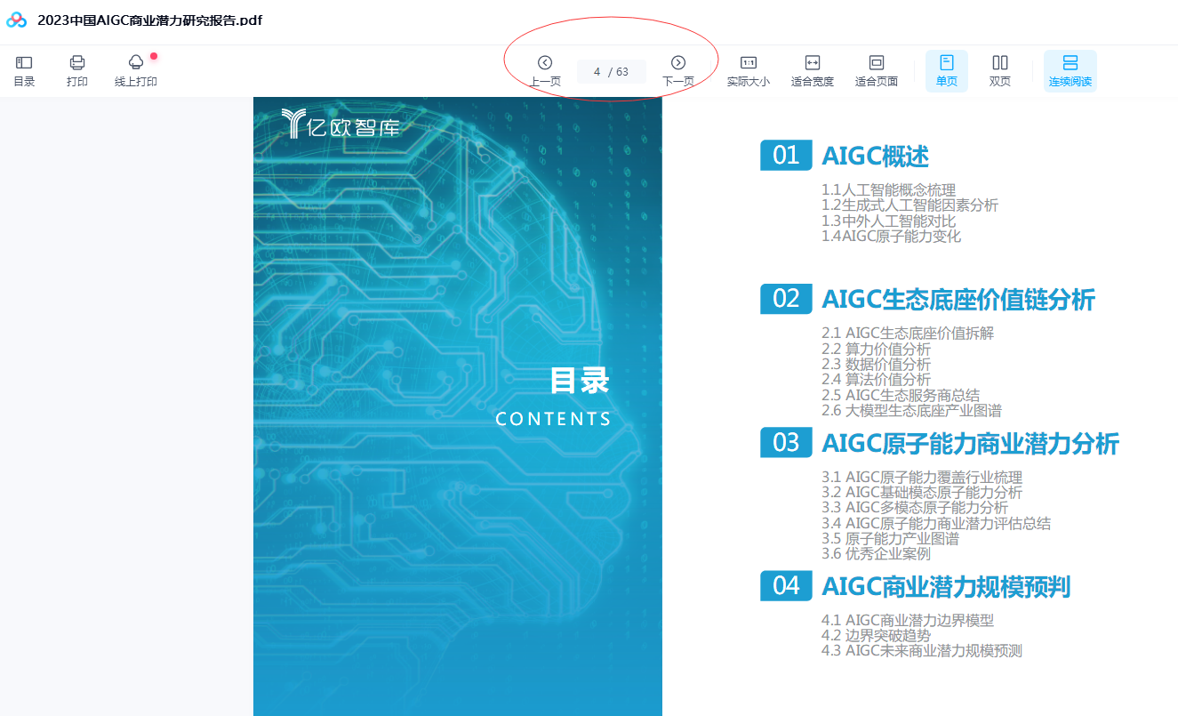Open the 目录 contents panel
1178x716 pixels.
tap(24, 69)
